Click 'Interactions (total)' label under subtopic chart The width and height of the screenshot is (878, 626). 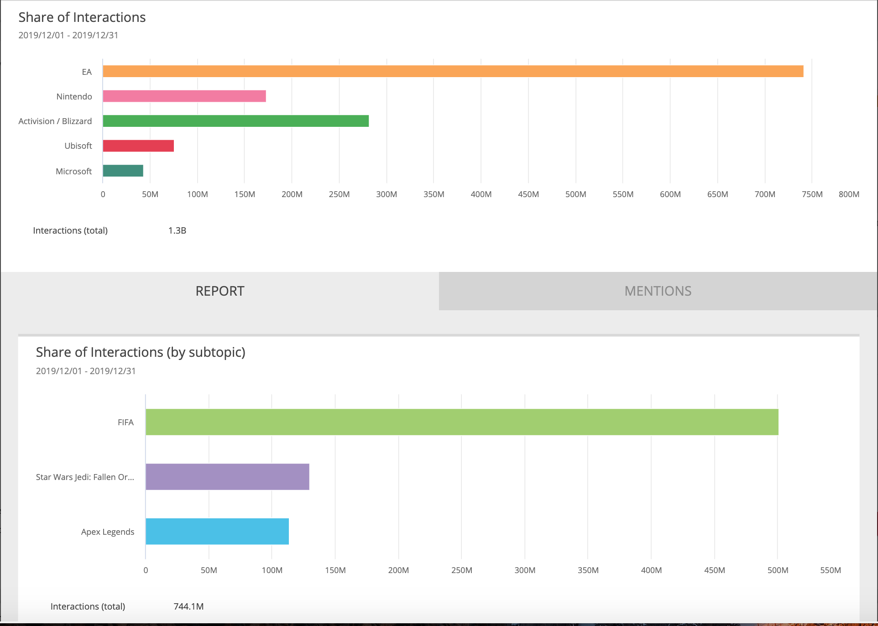tap(88, 607)
